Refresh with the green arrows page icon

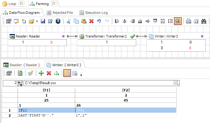(20, 73)
